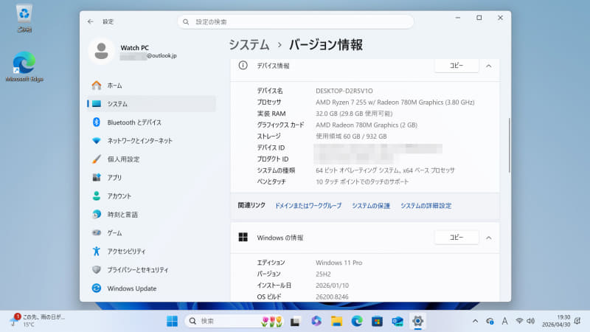The width and height of the screenshot is (590, 332).
Task: Open the clock showing 19:30
Action: [x=556, y=321]
